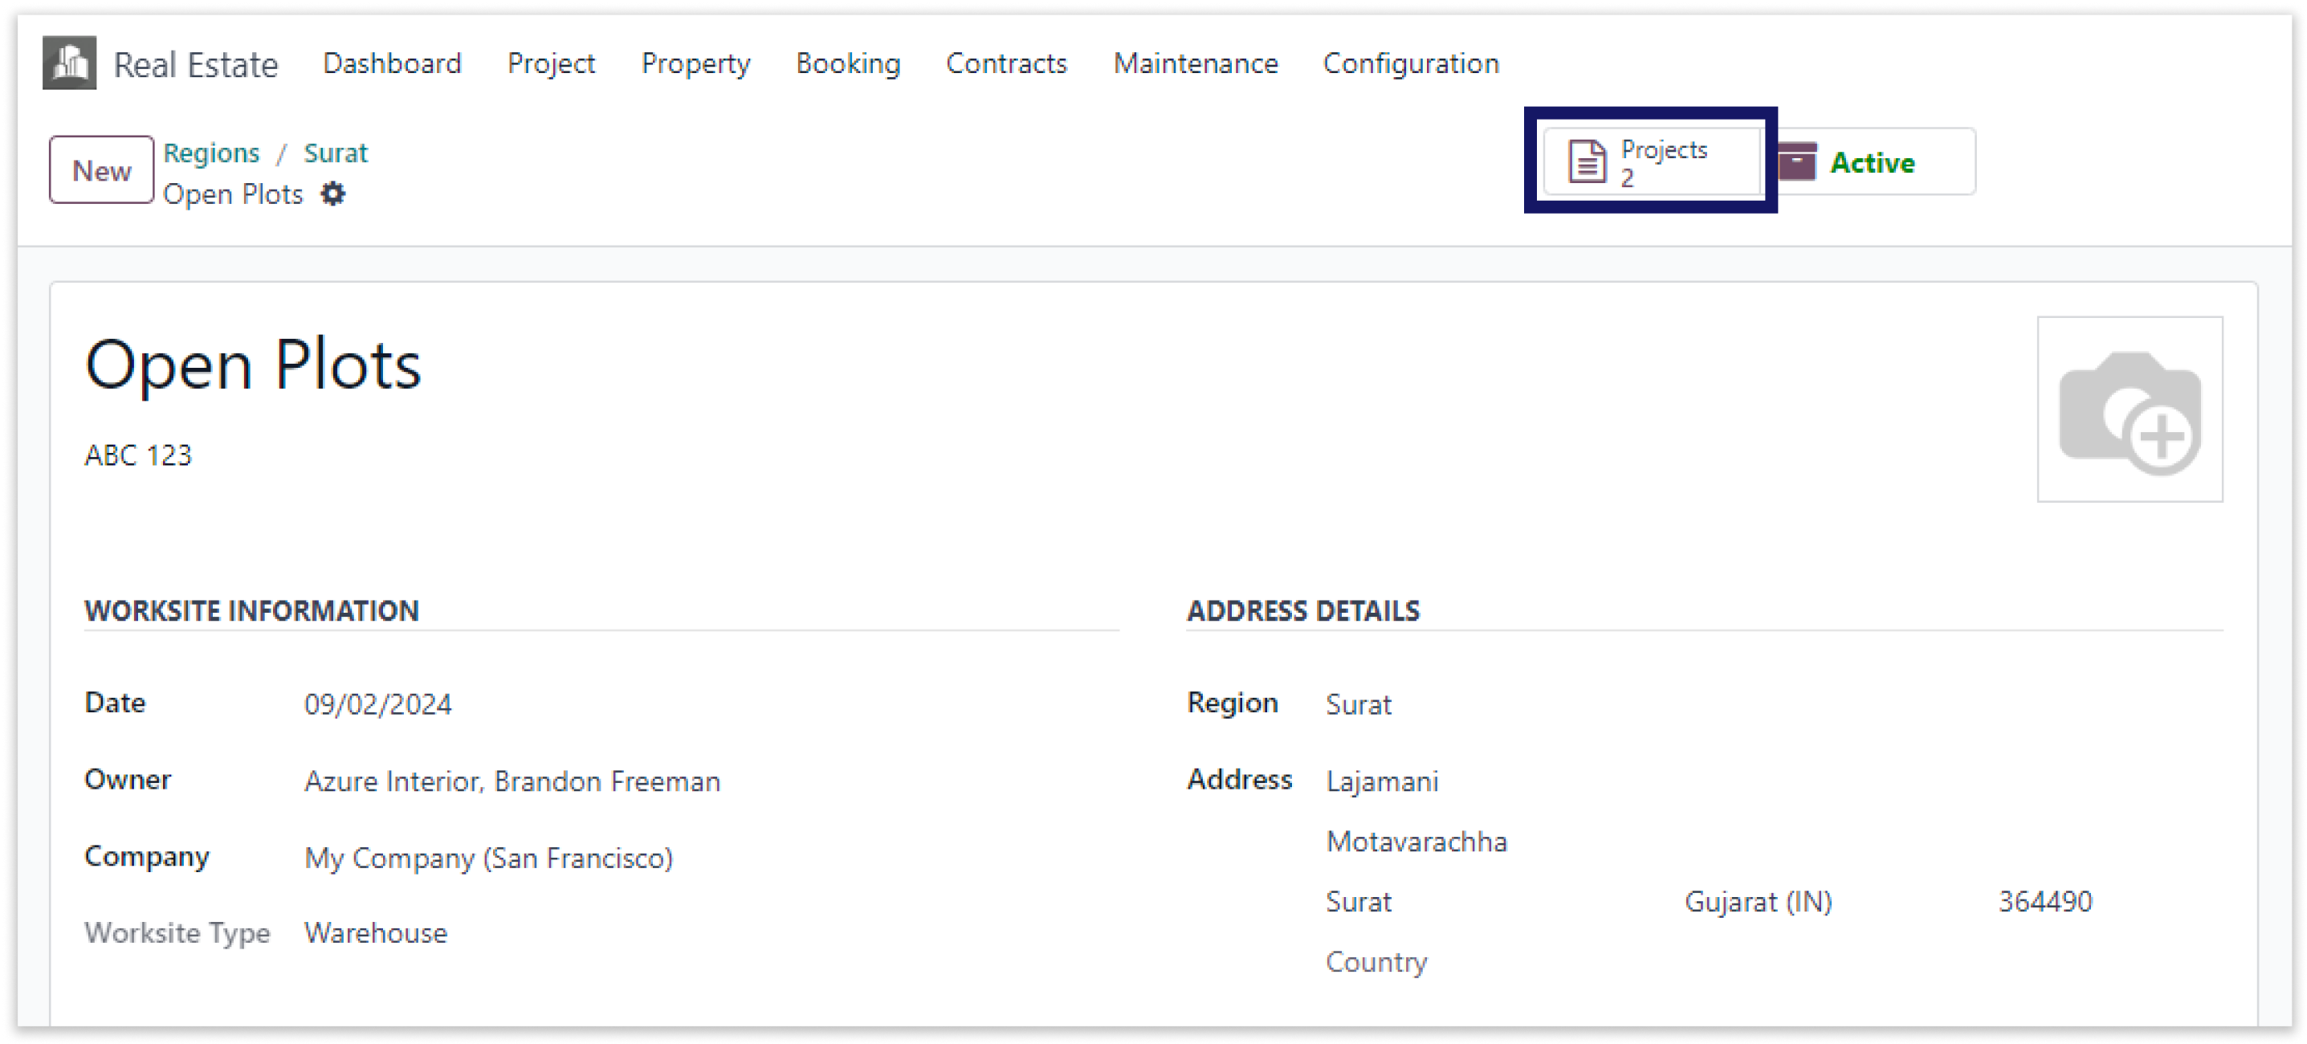The width and height of the screenshot is (2307, 1044).
Task: Open the Project menu
Action: click(551, 63)
